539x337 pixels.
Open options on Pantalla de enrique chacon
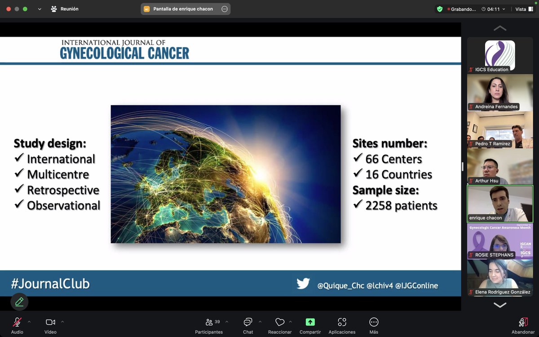[x=225, y=9]
